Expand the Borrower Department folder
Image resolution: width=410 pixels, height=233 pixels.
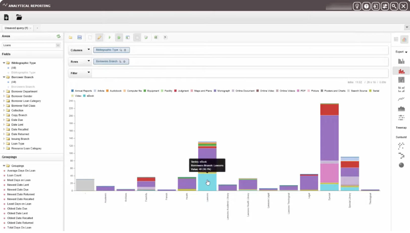[4, 91]
